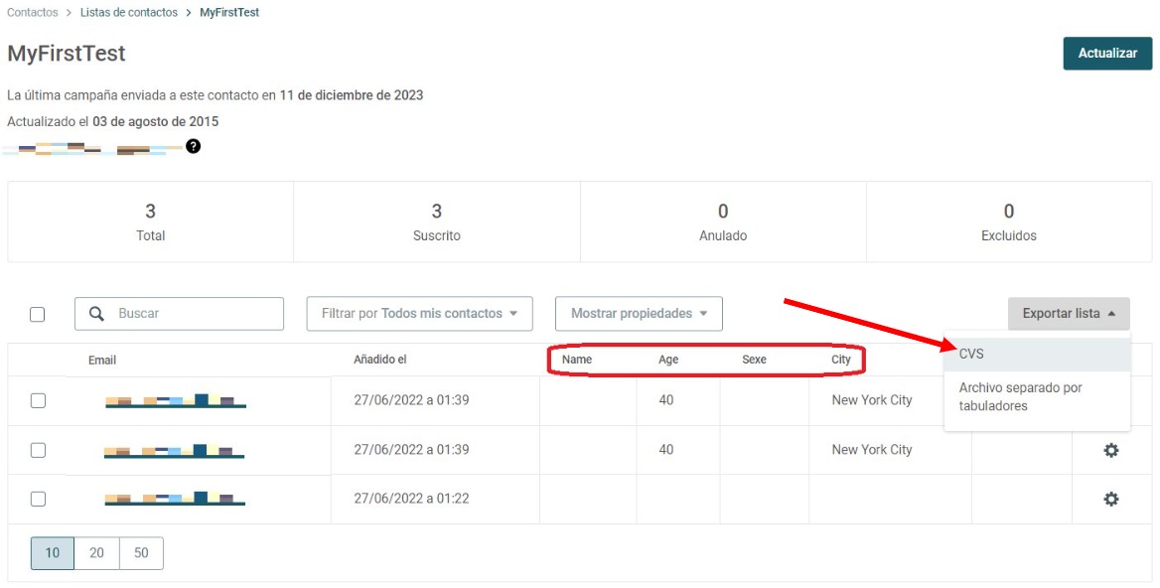The image size is (1160, 588).
Task: Expand Filtrar por Todos mis contactos dropdown
Action: (419, 314)
